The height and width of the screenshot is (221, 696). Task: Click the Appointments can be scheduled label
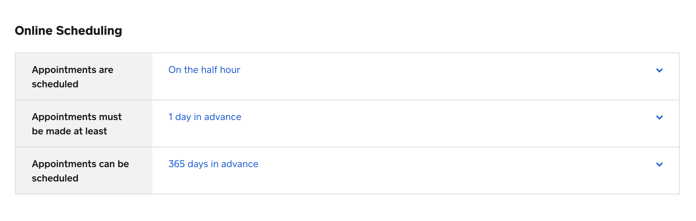coord(80,171)
